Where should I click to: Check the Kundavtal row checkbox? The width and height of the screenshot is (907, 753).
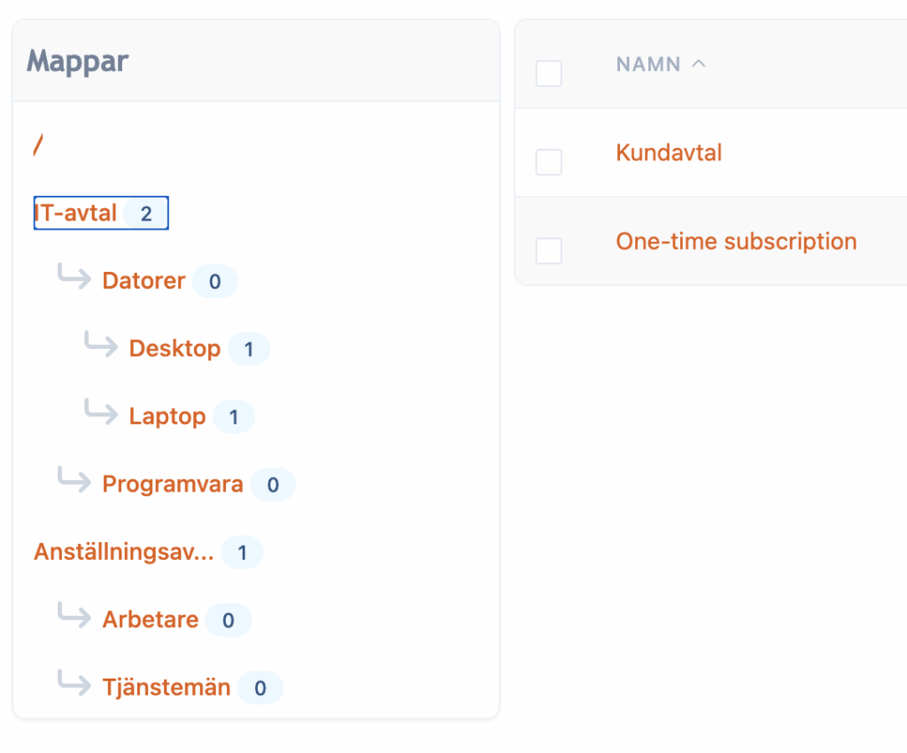pyautogui.click(x=549, y=162)
